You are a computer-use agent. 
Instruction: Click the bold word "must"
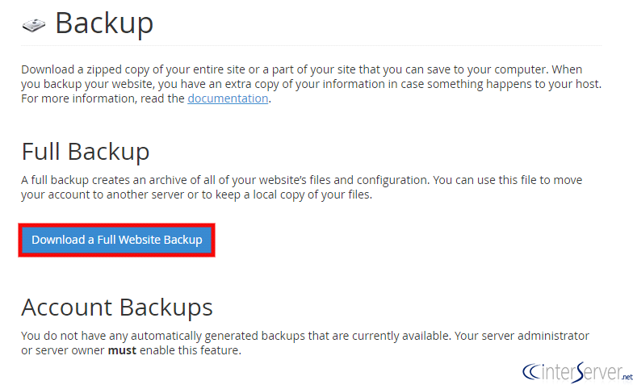click(x=123, y=350)
